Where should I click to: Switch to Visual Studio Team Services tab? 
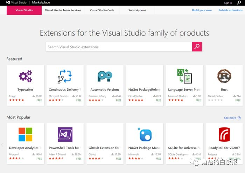(63, 10)
